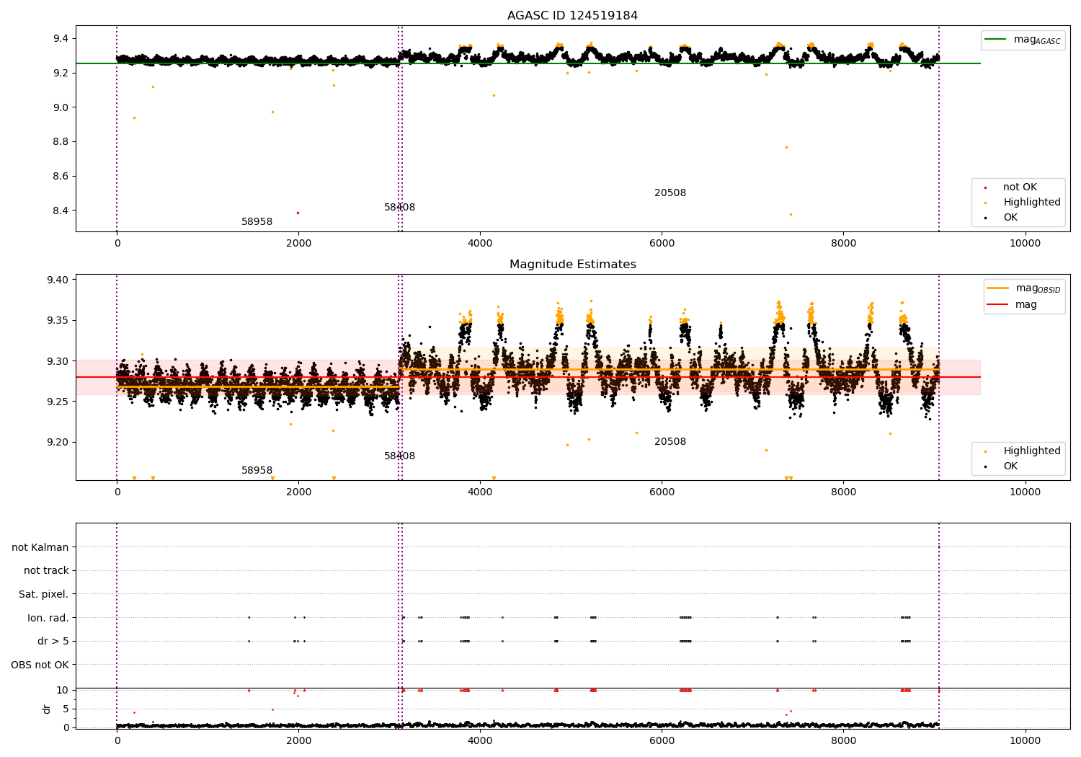Click the 'not Kalman' row label
The width and height of the screenshot is (1081, 757).
point(40,547)
